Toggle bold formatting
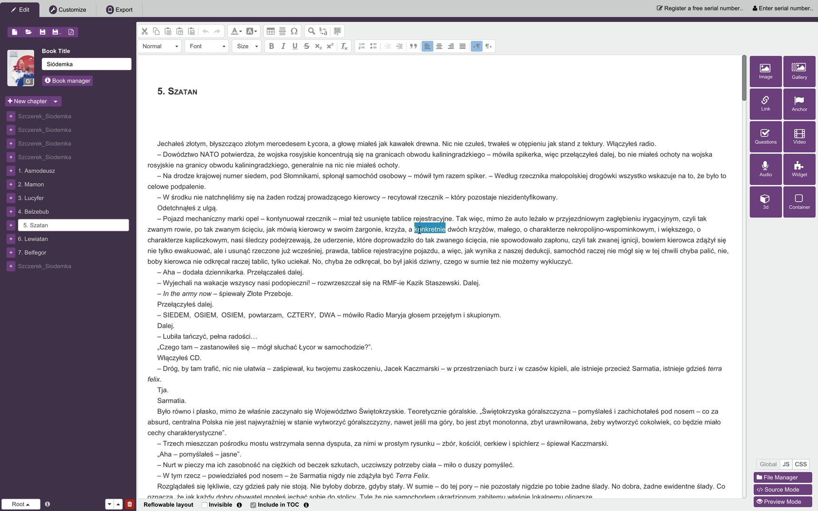The height and width of the screenshot is (511, 818). pos(272,46)
